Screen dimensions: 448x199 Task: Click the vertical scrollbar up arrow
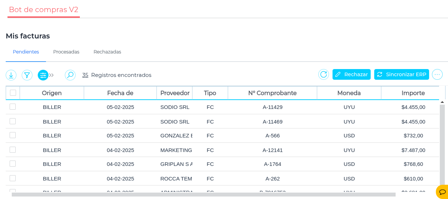pyautogui.click(x=442, y=102)
